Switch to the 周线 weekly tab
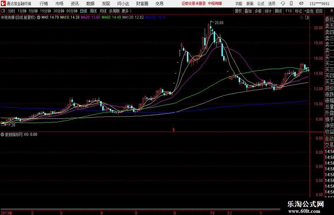 (x=93, y=11)
